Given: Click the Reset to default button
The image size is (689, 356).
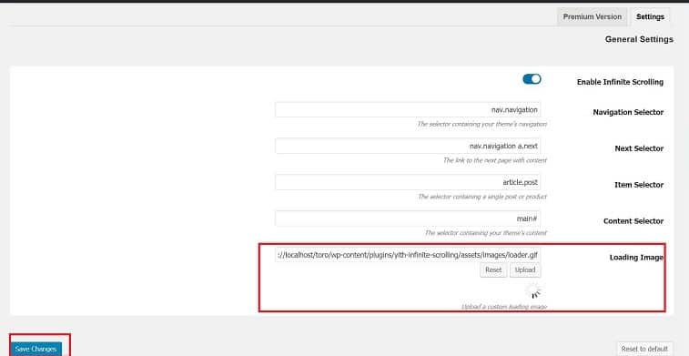Looking at the screenshot, I should pyautogui.click(x=644, y=349).
